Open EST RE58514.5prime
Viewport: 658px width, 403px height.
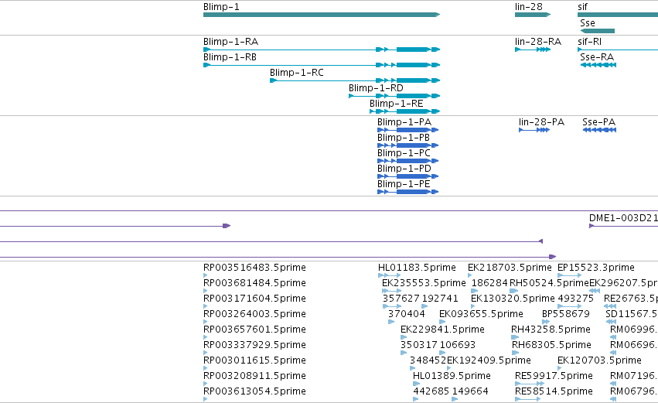[x=554, y=392]
